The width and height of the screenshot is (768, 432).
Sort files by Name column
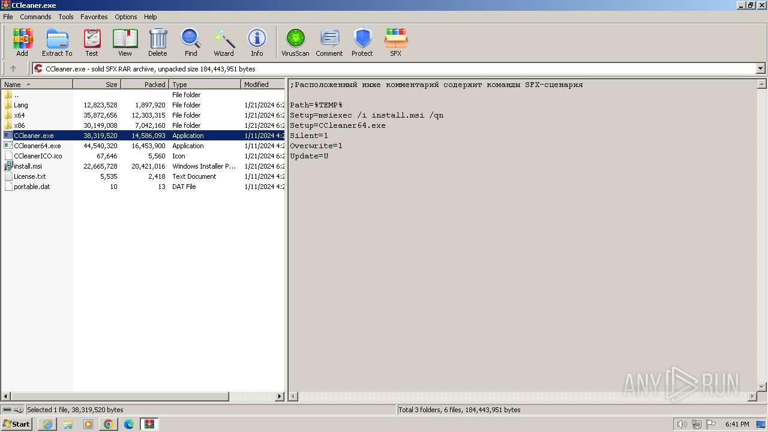[37, 85]
